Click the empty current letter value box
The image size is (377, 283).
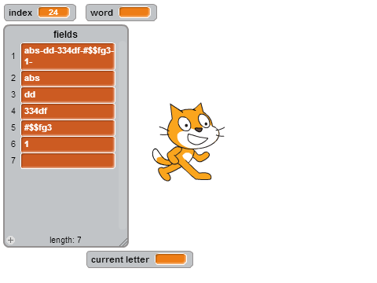coord(171,259)
